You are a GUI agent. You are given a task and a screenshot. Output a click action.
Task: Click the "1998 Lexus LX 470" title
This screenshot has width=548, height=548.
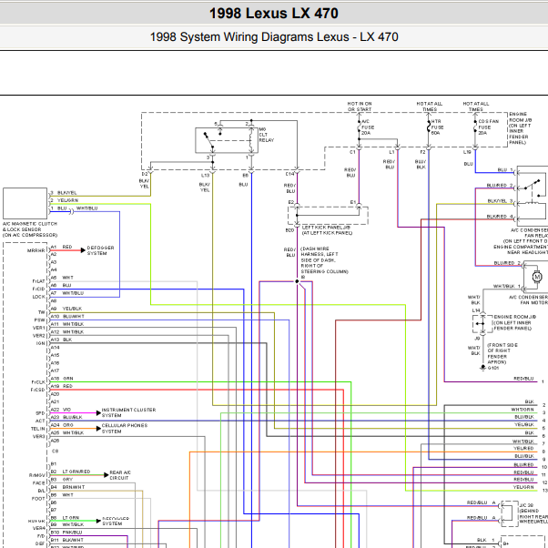[274, 14]
